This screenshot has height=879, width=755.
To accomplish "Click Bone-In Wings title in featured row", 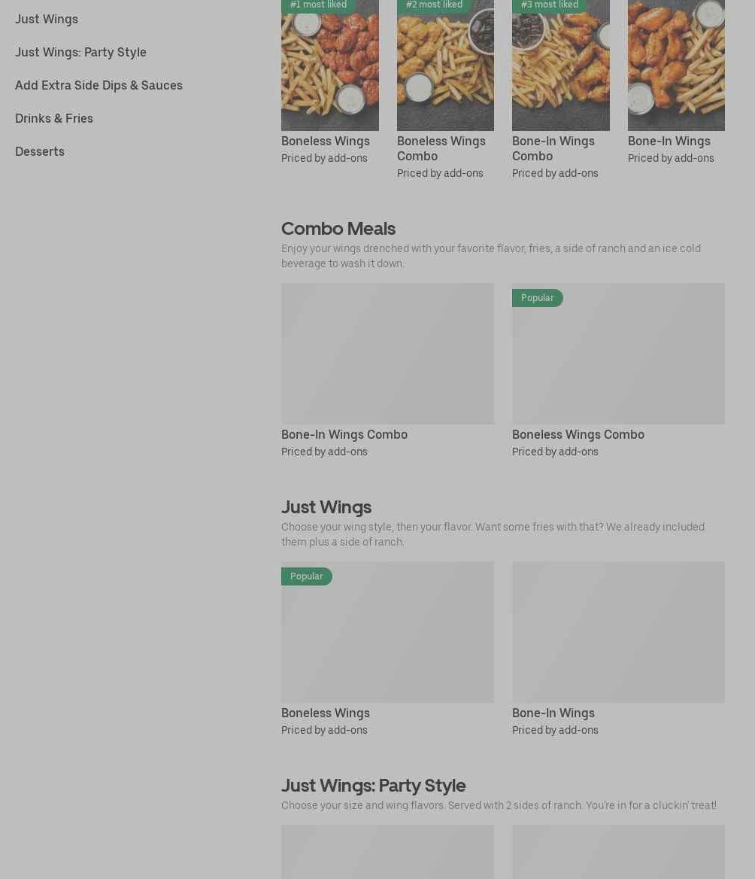I will pyautogui.click(x=669, y=141).
